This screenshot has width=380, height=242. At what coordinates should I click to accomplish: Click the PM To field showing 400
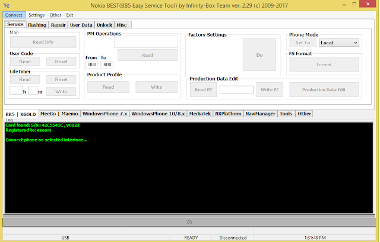point(107,64)
